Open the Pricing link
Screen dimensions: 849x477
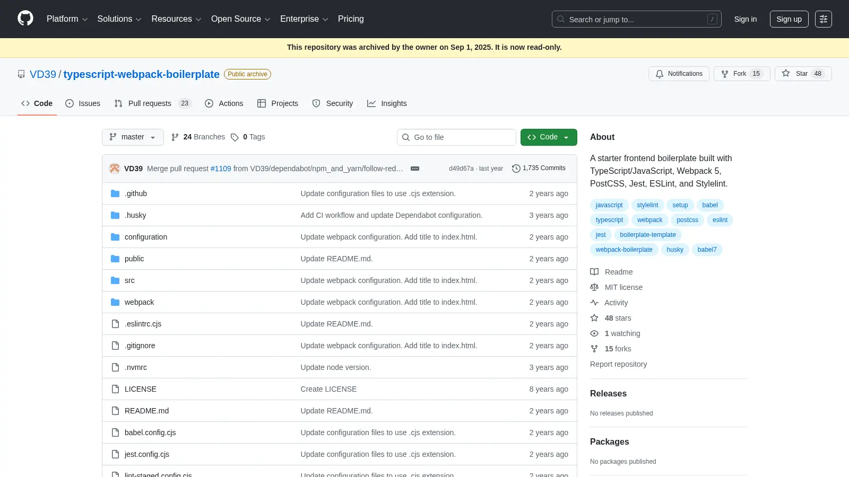[351, 19]
